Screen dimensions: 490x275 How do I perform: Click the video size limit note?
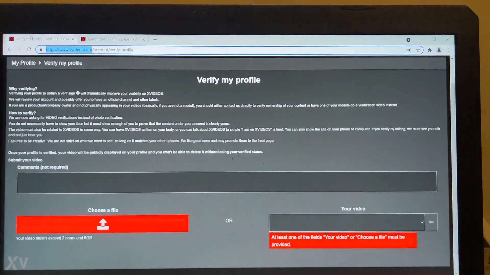[x=54, y=238]
